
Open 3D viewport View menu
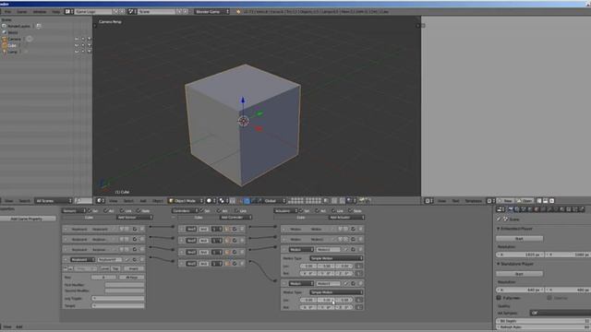tap(113, 201)
